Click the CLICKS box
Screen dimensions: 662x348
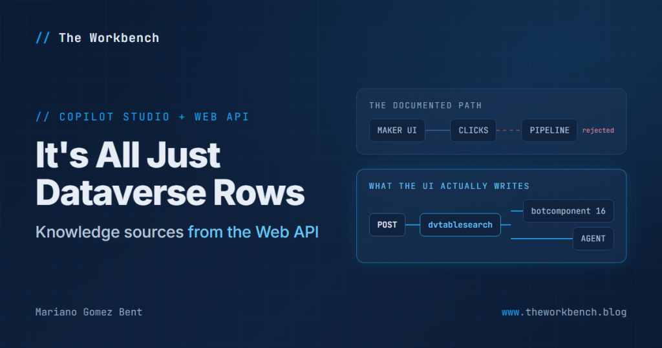(x=473, y=131)
